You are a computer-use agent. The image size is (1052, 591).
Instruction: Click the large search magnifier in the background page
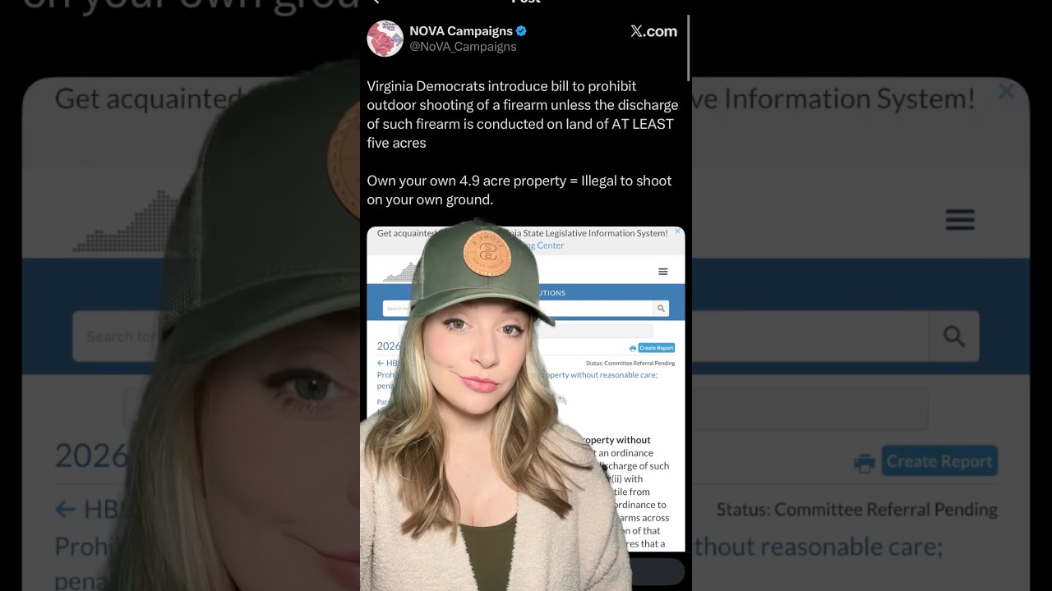point(954,336)
